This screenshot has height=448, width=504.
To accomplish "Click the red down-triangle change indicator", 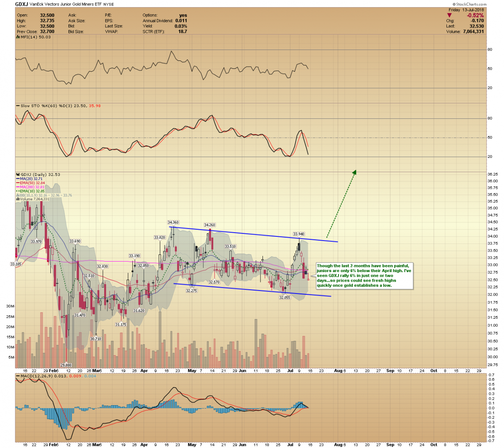I will click(449, 16).
